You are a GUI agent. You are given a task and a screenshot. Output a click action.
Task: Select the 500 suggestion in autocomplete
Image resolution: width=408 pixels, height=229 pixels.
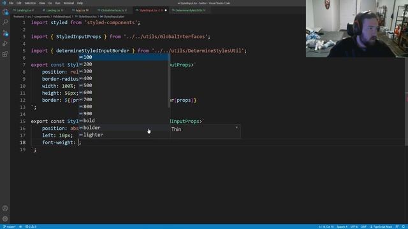tap(124, 85)
